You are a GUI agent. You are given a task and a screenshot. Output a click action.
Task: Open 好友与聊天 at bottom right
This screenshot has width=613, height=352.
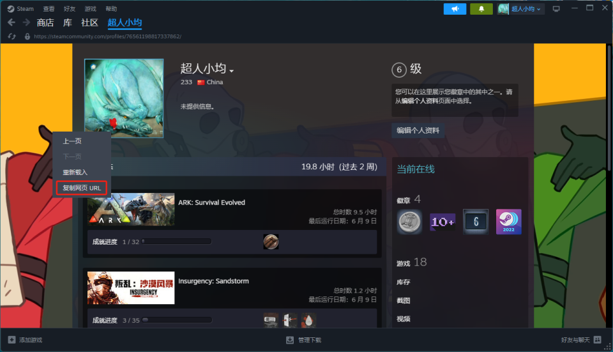(x=581, y=340)
